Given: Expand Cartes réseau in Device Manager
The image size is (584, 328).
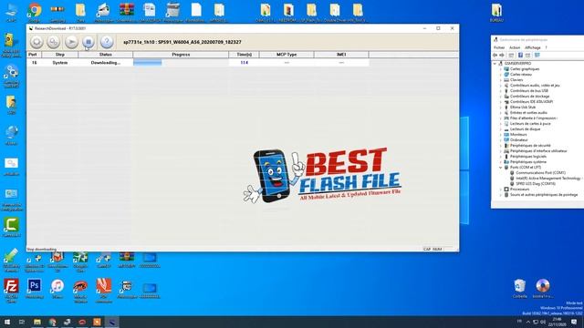Looking at the screenshot, I should (x=501, y=75).
